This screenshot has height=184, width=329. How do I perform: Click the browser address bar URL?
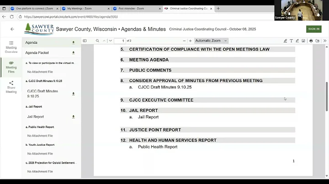(x=71, y=17)
